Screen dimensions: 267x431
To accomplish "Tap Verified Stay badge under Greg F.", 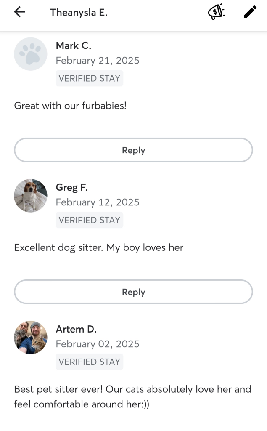I will click(x=89, y=220).
